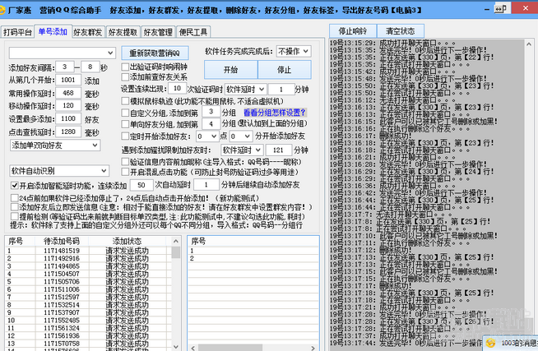Image resolution: width=538 pixels, height=351 pixels.
Task: Expand the empty QQ account dropdown
Action: point(62,53)
